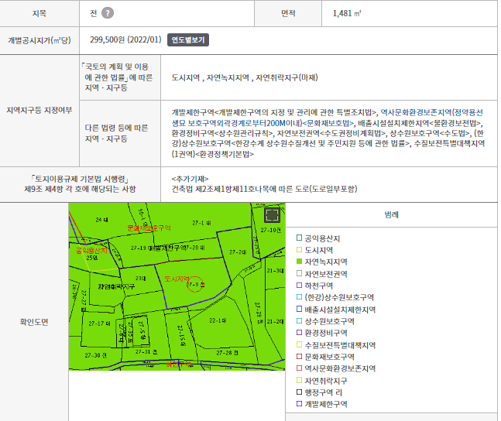
Task: Click the 건축법 제2조제1항제11호나목 road note
Action: coord(264,189)
